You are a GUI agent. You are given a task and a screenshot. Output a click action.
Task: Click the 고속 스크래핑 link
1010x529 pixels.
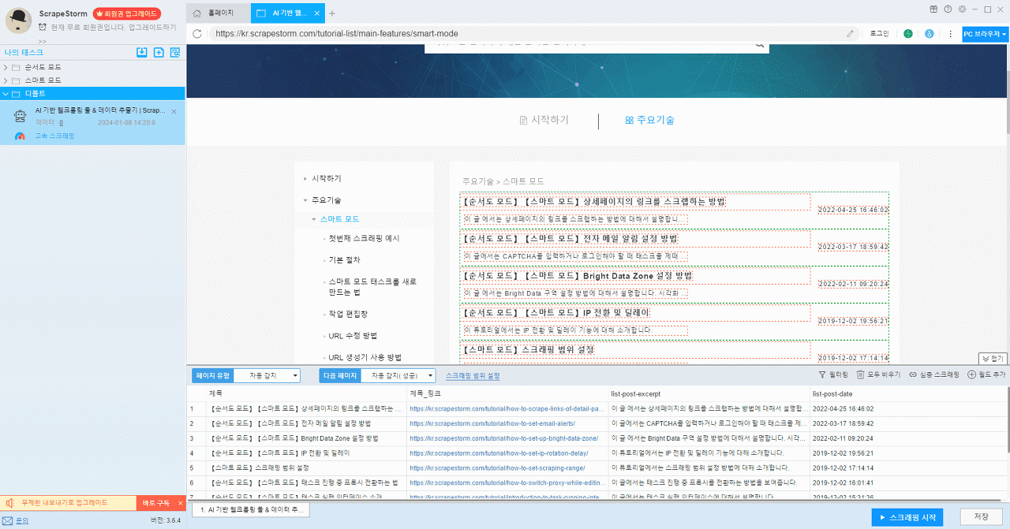click(54, 136)
